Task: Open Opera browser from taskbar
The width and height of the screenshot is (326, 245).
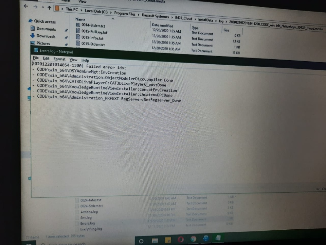Action: pyautogui.click(x=180, y=240)
